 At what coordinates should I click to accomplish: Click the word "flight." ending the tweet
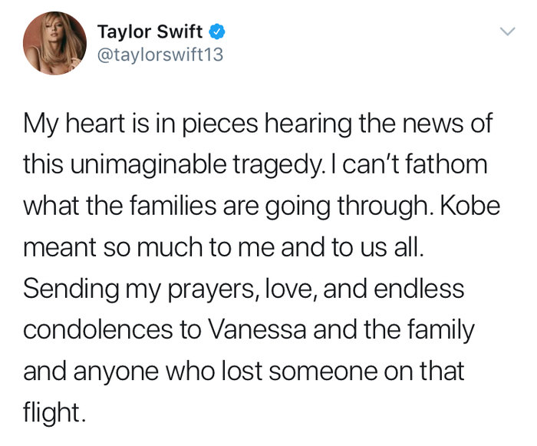coord(54,415)
